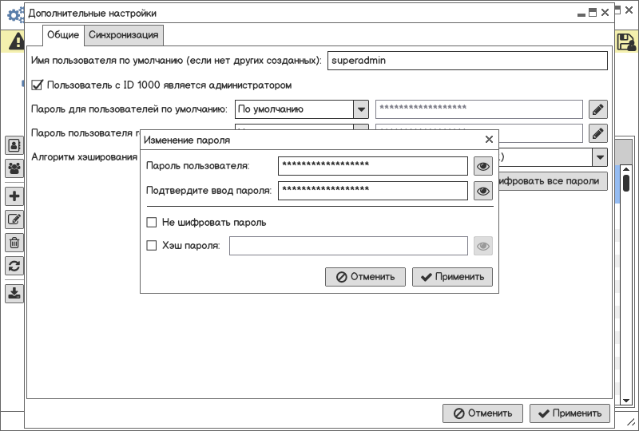Expand the hashing algorithm dropdown arrow
Image resolution: width=639 pixels, height=431 pixels.
tap(600, 157)
